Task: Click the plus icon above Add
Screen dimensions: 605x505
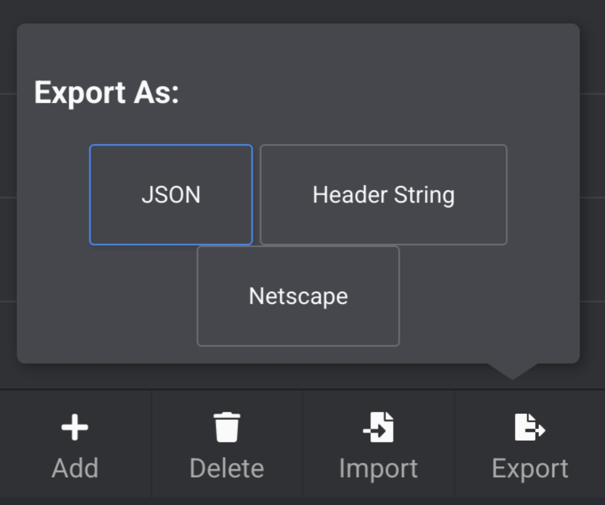Action: 75,427
